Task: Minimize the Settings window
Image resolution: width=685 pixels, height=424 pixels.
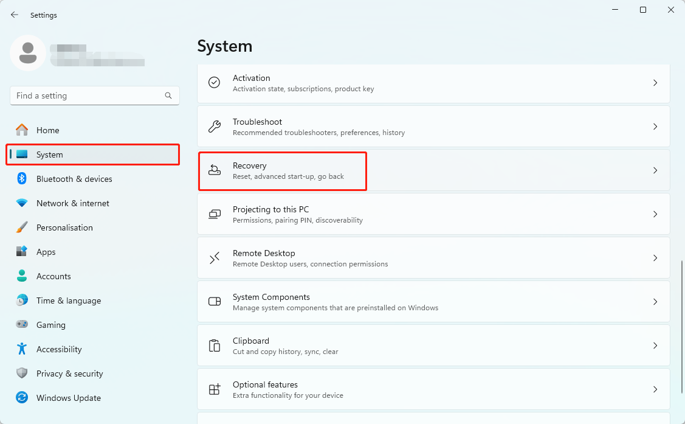Action: pyautogui.click(x=615, y=10)
